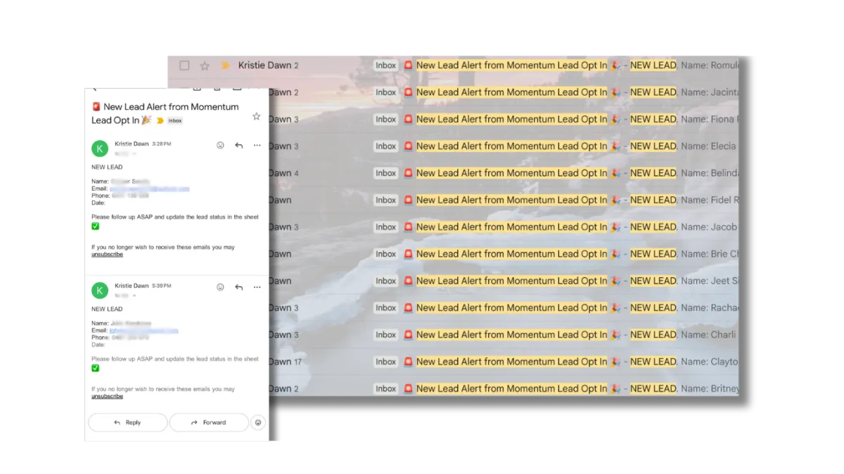The image size is (844, 474).
Task: Click the Inbox label on the Romul row
Action: 385,65
